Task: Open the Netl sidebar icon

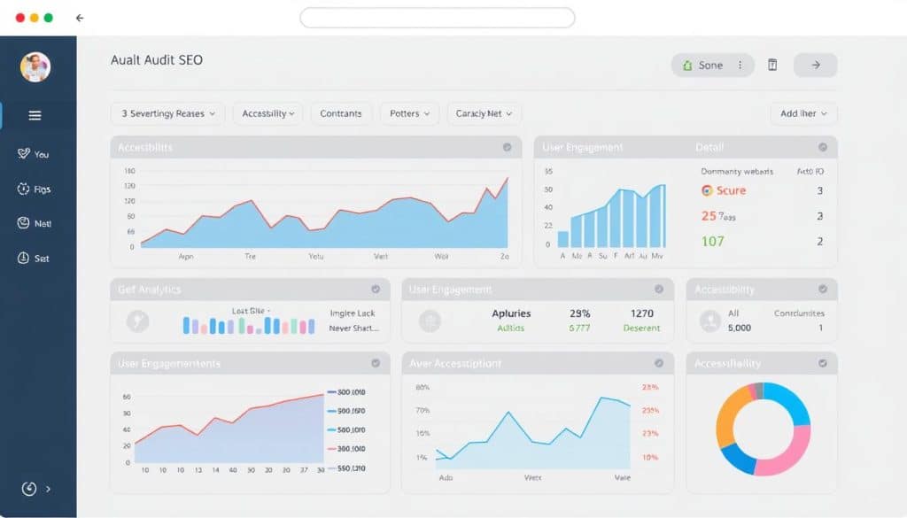Action: 23,223
